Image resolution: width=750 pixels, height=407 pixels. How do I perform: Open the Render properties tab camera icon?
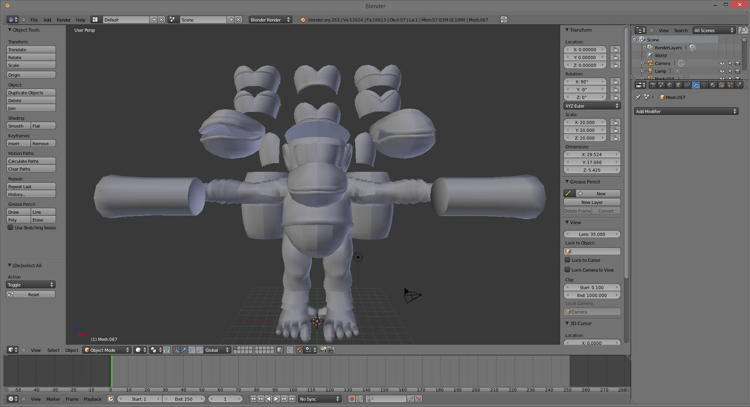(652, 85)
